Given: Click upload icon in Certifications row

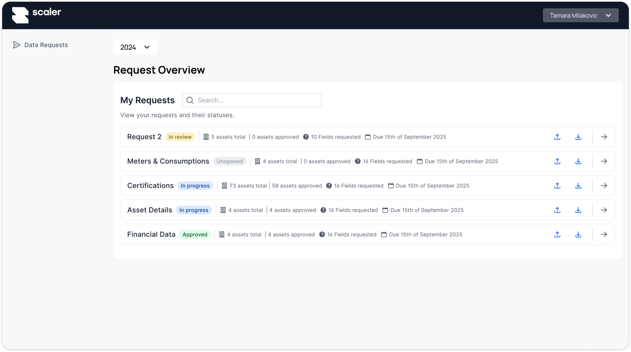Looking at the screenshot, I should click(x=557, y=186).
